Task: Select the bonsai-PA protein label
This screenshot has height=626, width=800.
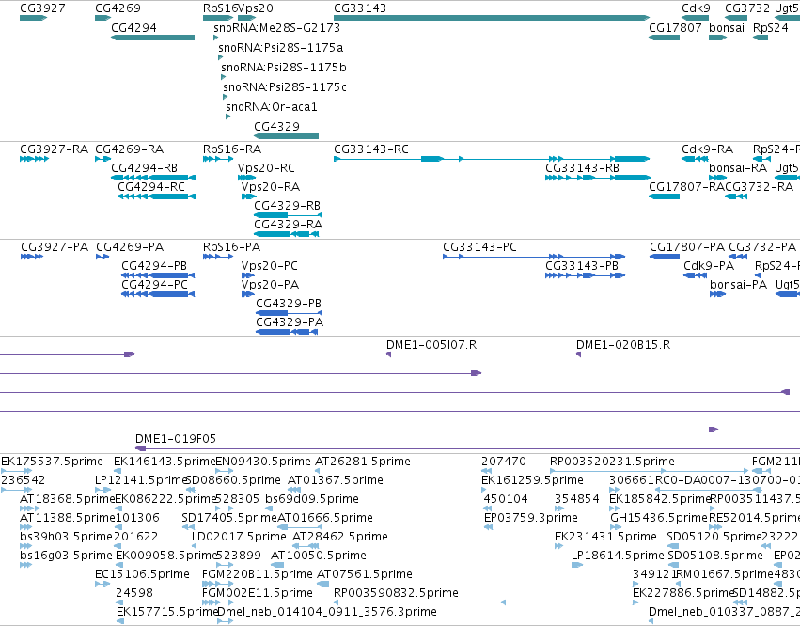Action: coord(738,285)
